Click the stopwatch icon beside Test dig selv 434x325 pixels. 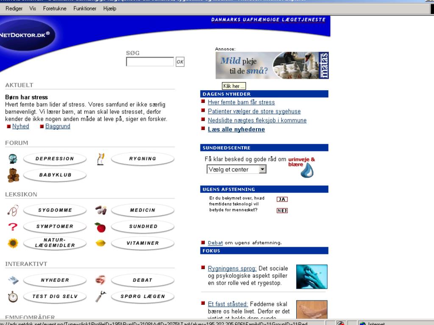point(13,297)
